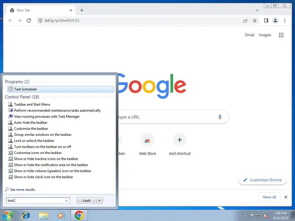View site information icon in address bar
Screen dimensions: 295x221
pyautogui.click(x=40, y=20)
